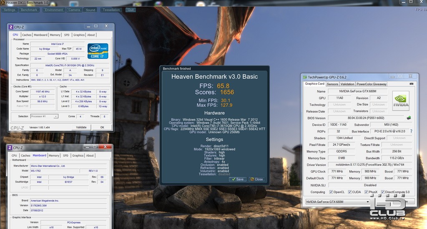The height and width of the screenshot is (229, 427).
Task: Click the NVIDIA logo in GPU-Z
Action: 401,101
